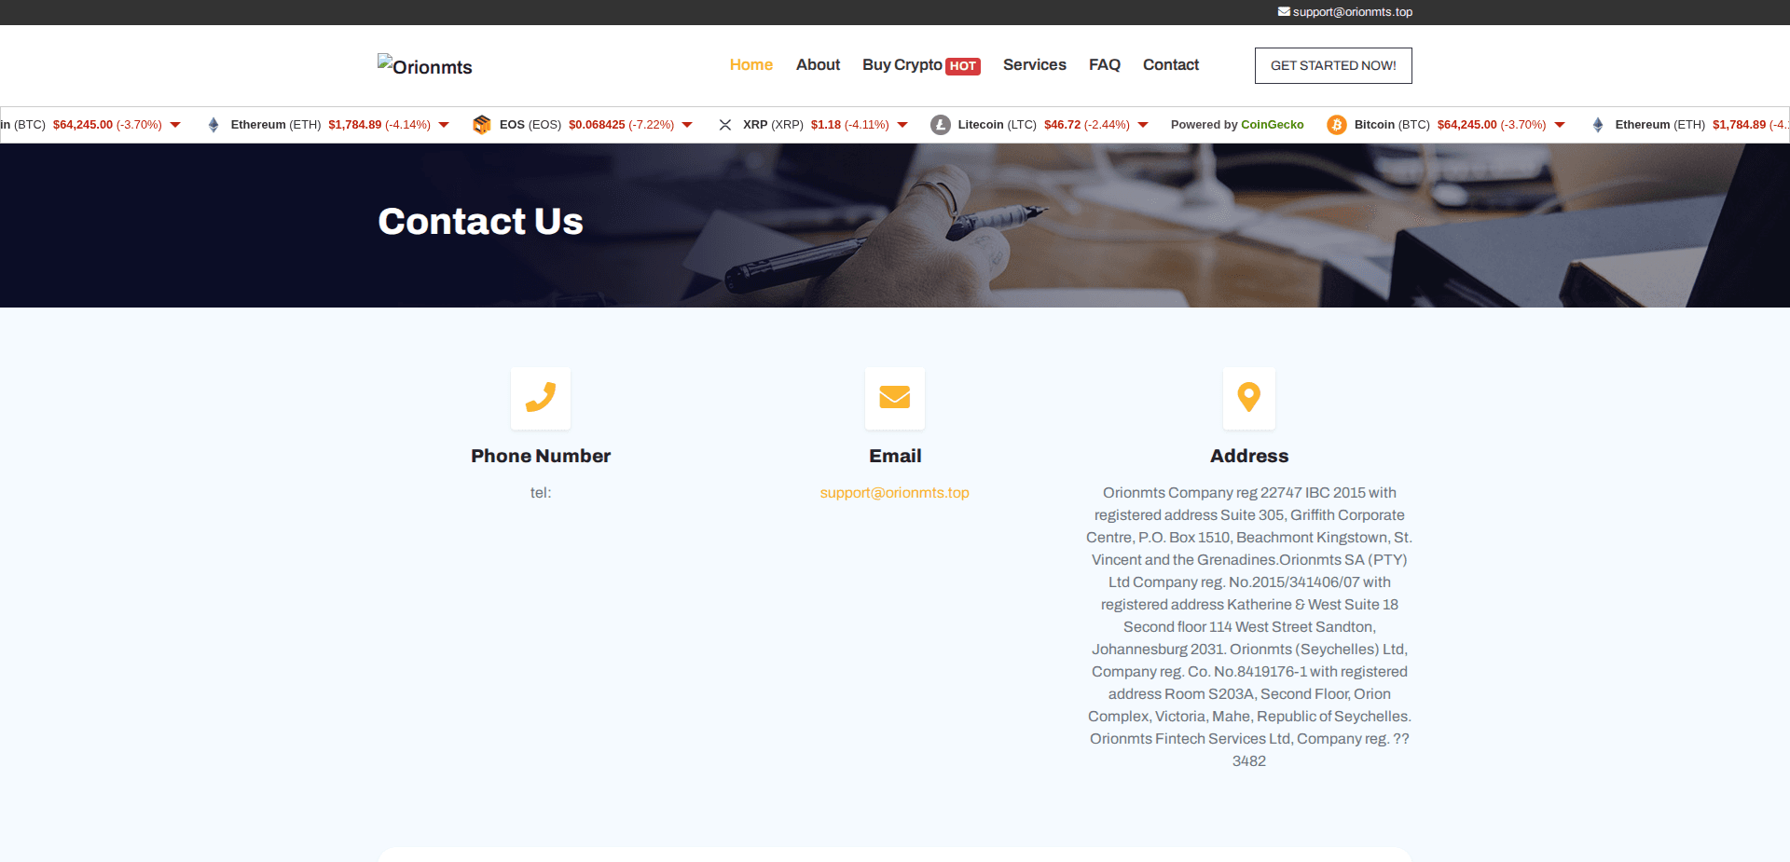The width and height of the screenshot is (1790, 862).
Task: Expand the Litecoin (-2.44%) down arrow
Action: click(x=1143, y=125)
